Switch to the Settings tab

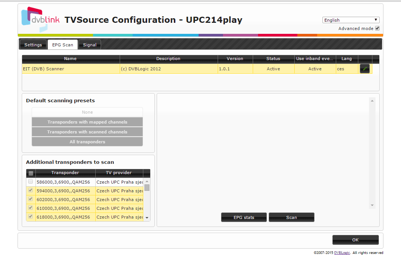(x=33, y=45)
